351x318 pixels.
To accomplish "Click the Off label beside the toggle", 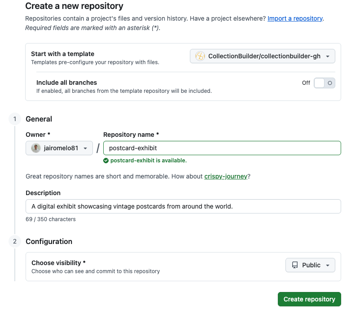I will 306,83.
